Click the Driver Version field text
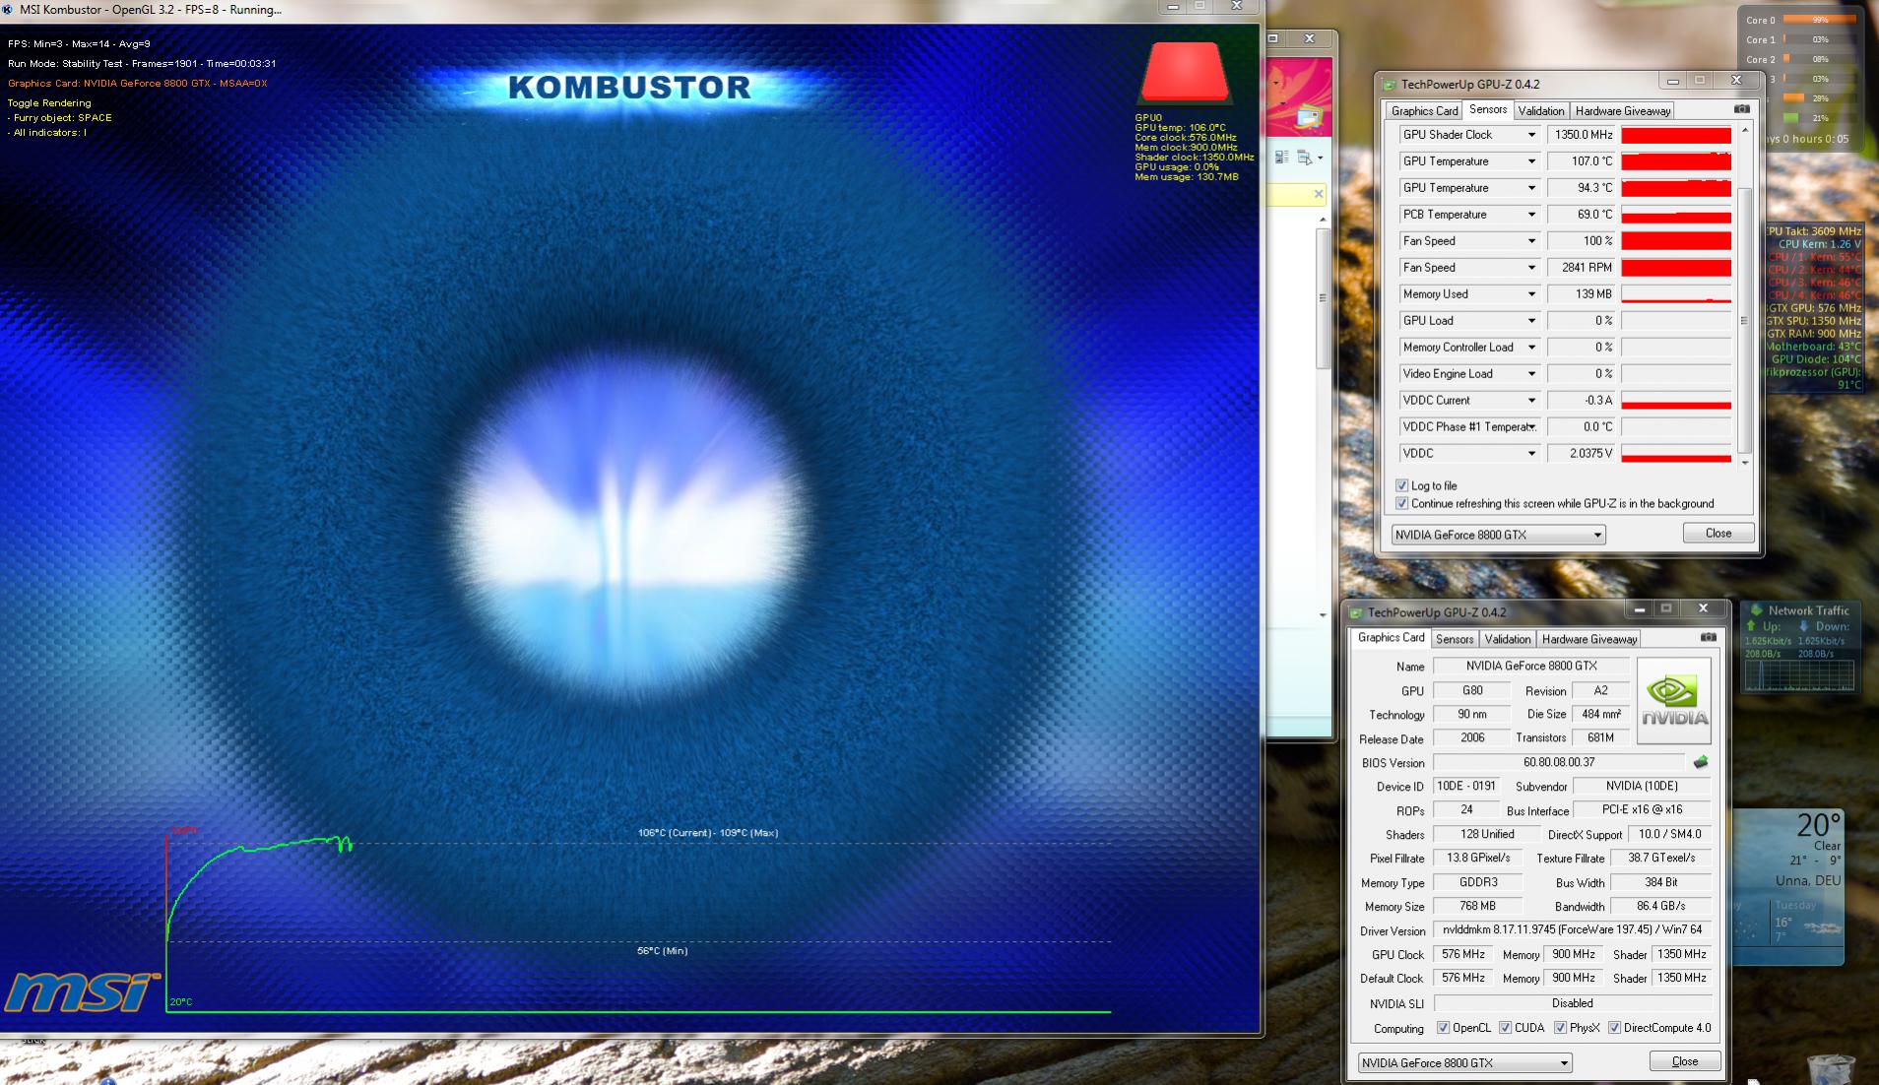1879x1085 pixels. (x=1573, y=929)
